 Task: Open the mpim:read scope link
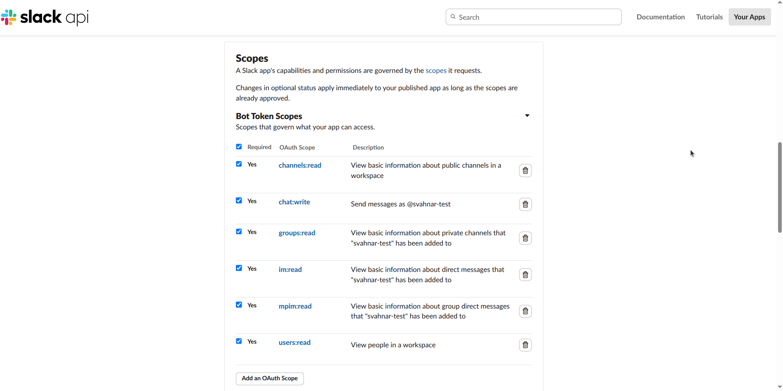click(x=295, y=306)
